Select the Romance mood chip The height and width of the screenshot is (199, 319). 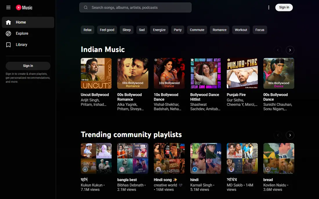[x=220, y=30]
